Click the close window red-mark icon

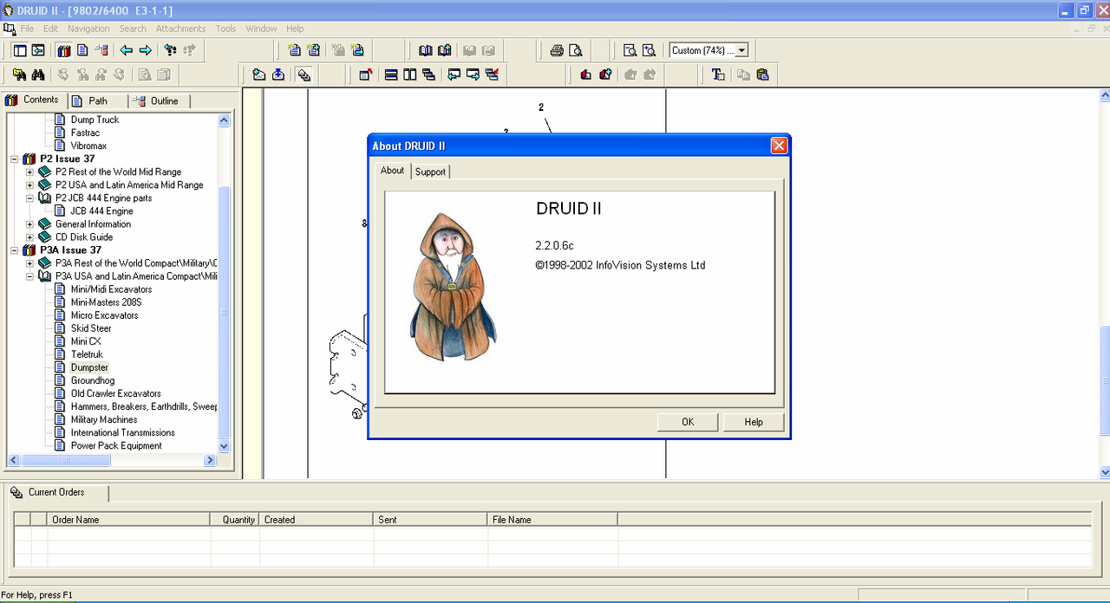pyautogui.click(x=493, y=75)
